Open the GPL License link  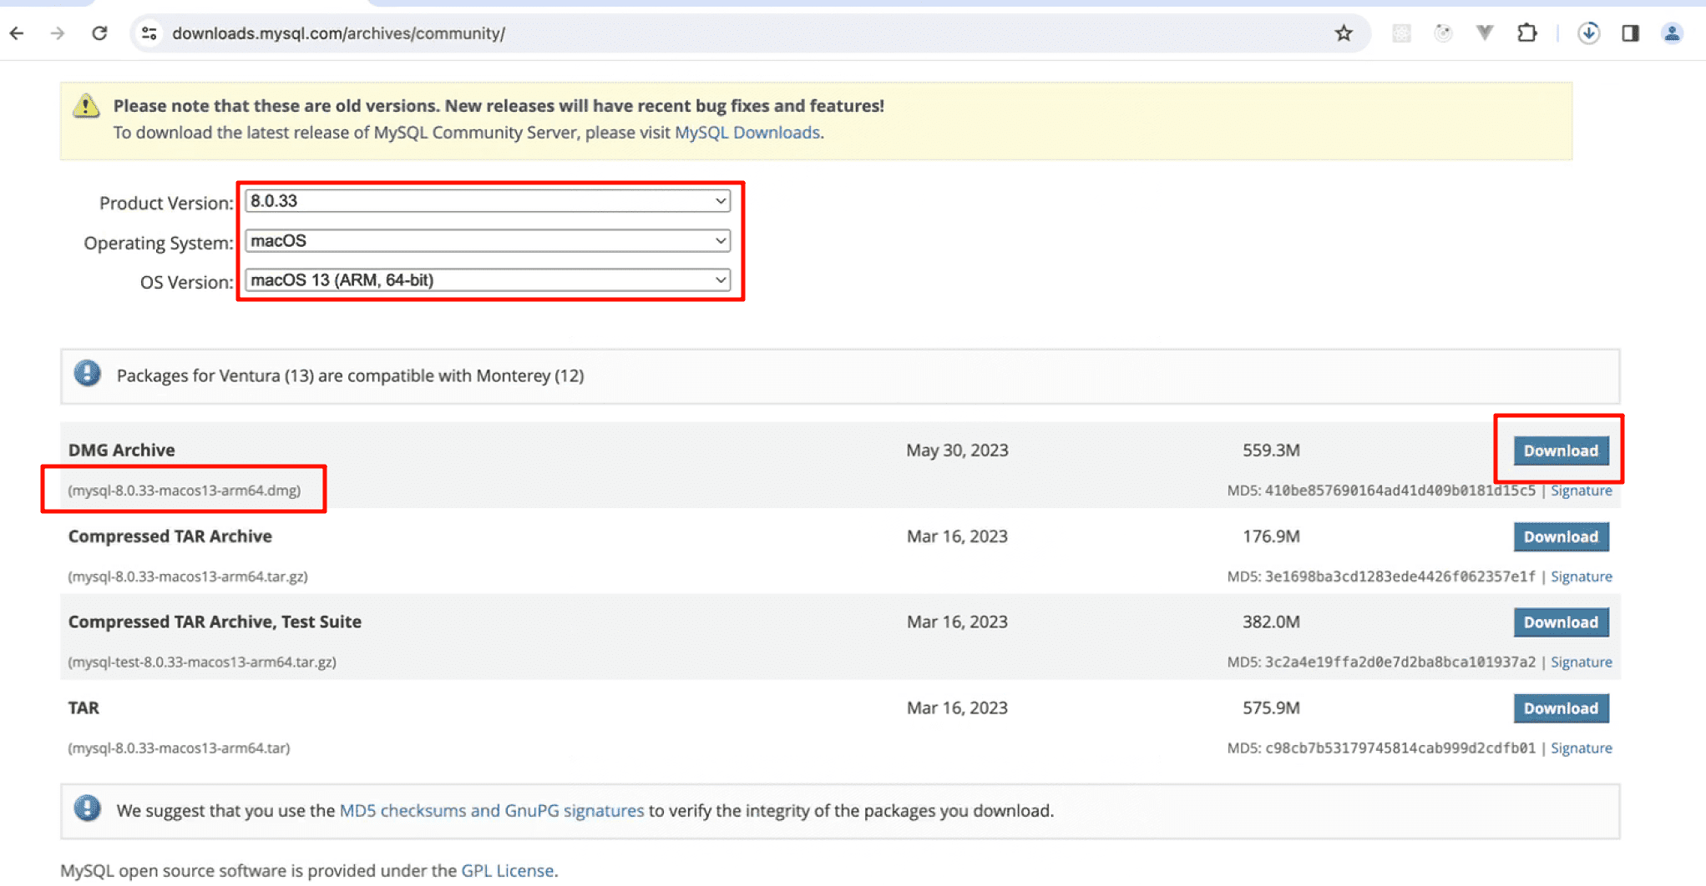507,871
